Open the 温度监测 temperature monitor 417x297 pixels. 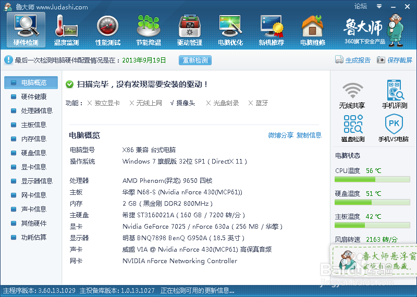click(x=67, y=30)
